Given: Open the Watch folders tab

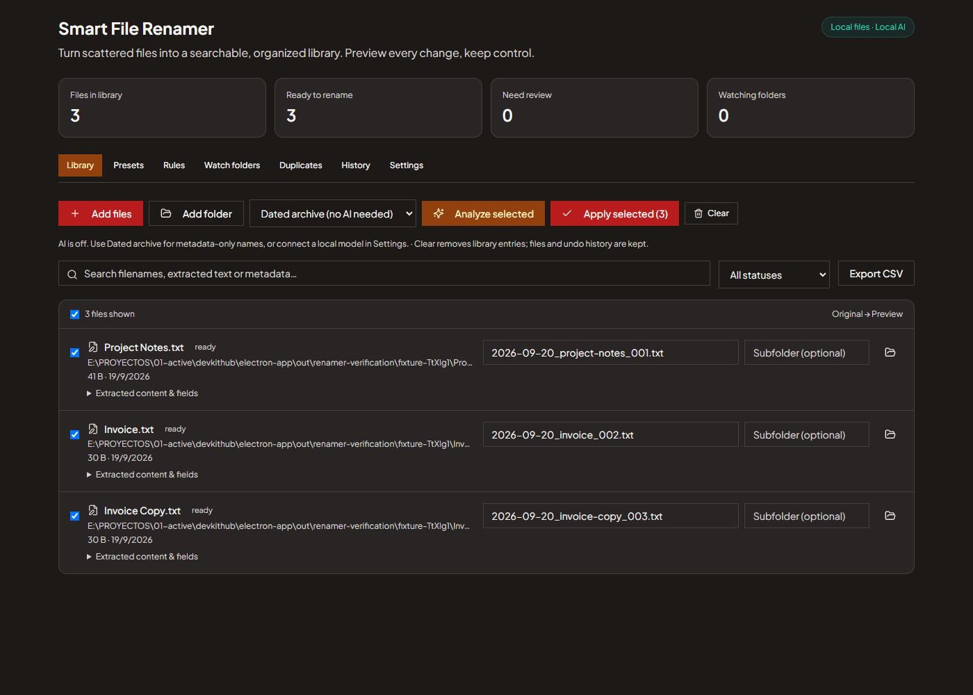Looking at the screenshot, I should pyautogui.click(x=232, y=165).
